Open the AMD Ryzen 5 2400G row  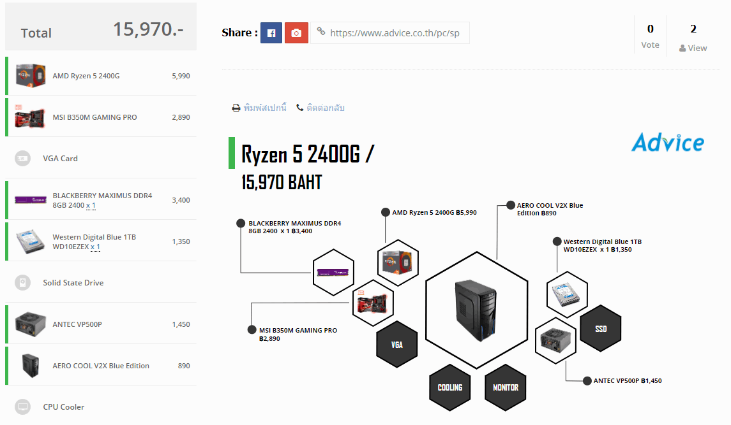click(x=101, y=76)
